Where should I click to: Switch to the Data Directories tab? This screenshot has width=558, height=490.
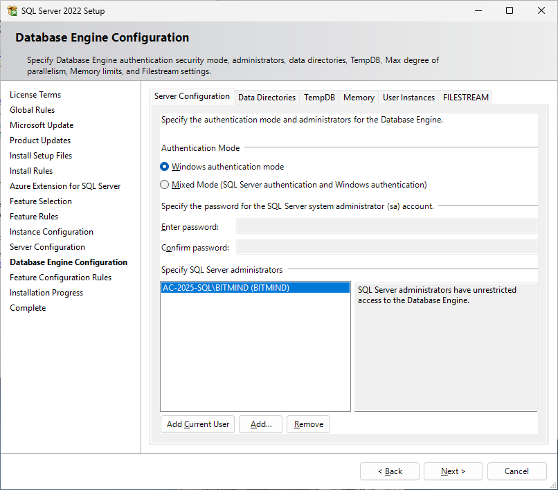(267, 98)
